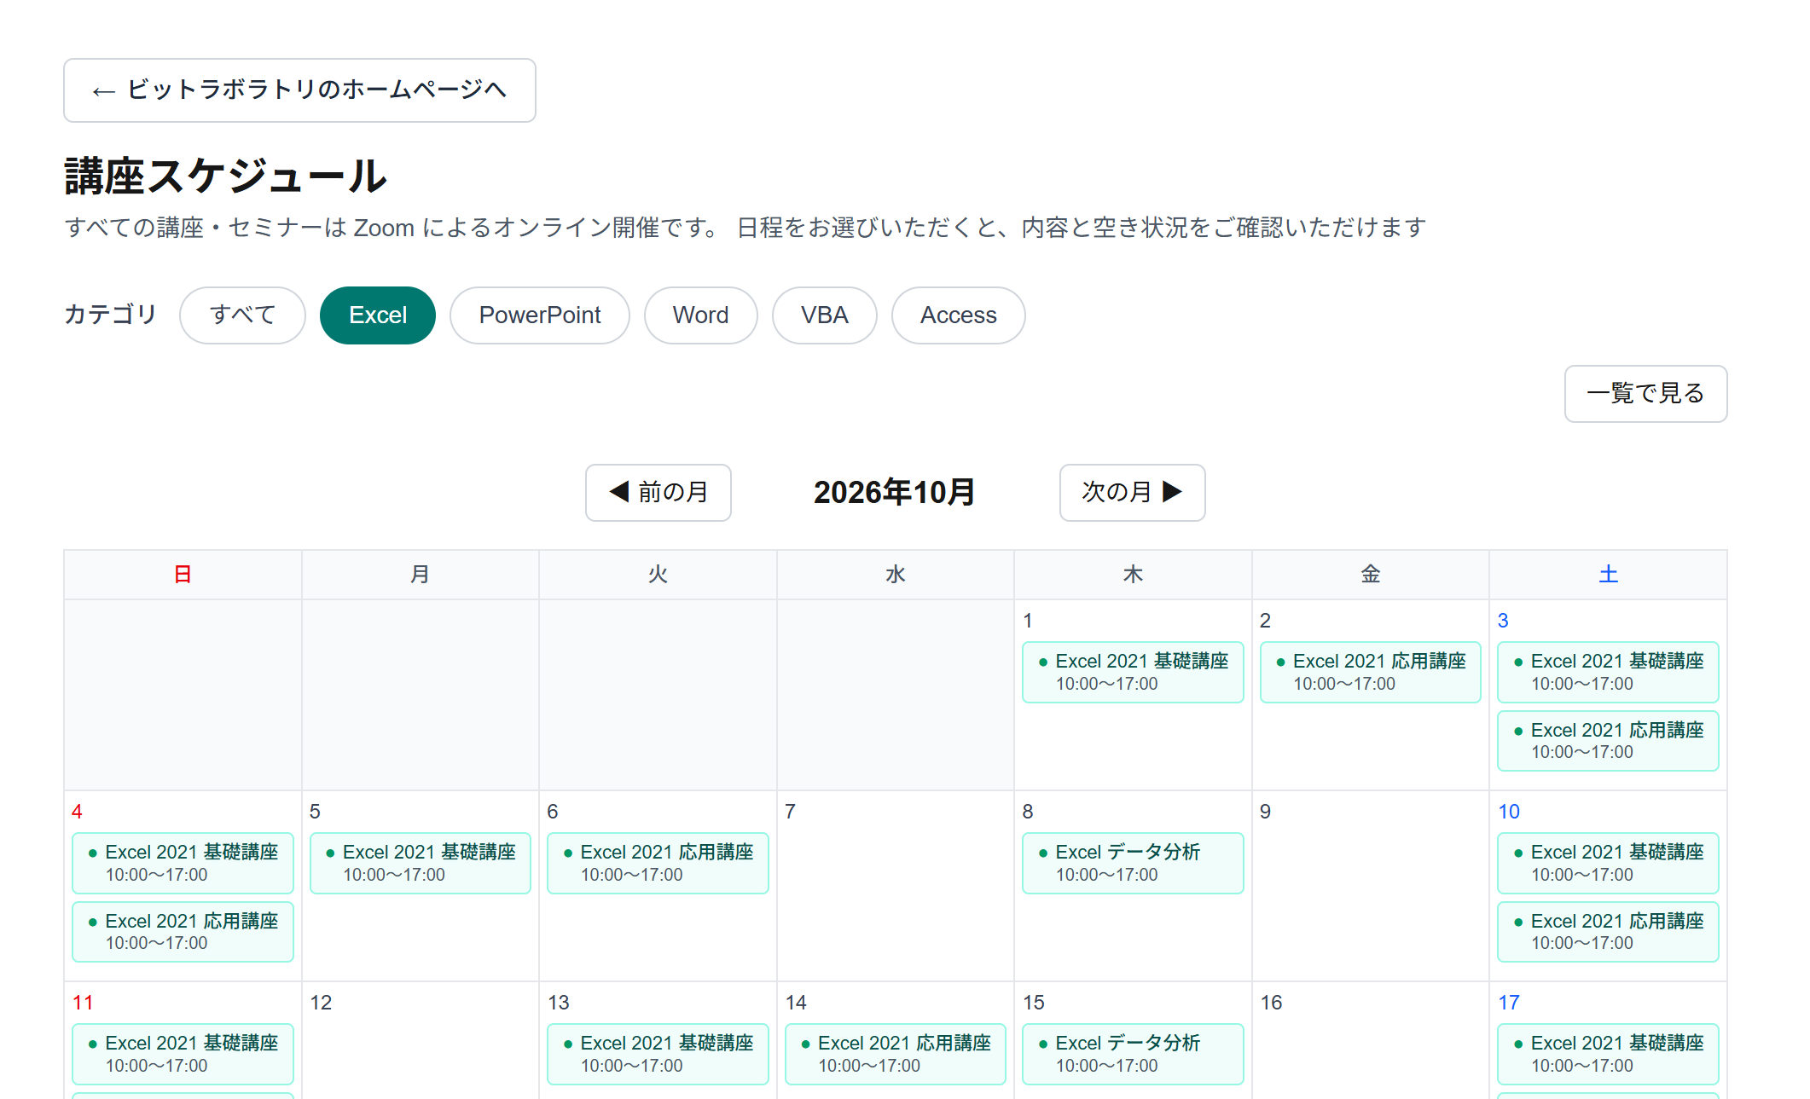Click the 月 Monday column header
This screenshot has width=1810, height=1099.
(421, 575)
